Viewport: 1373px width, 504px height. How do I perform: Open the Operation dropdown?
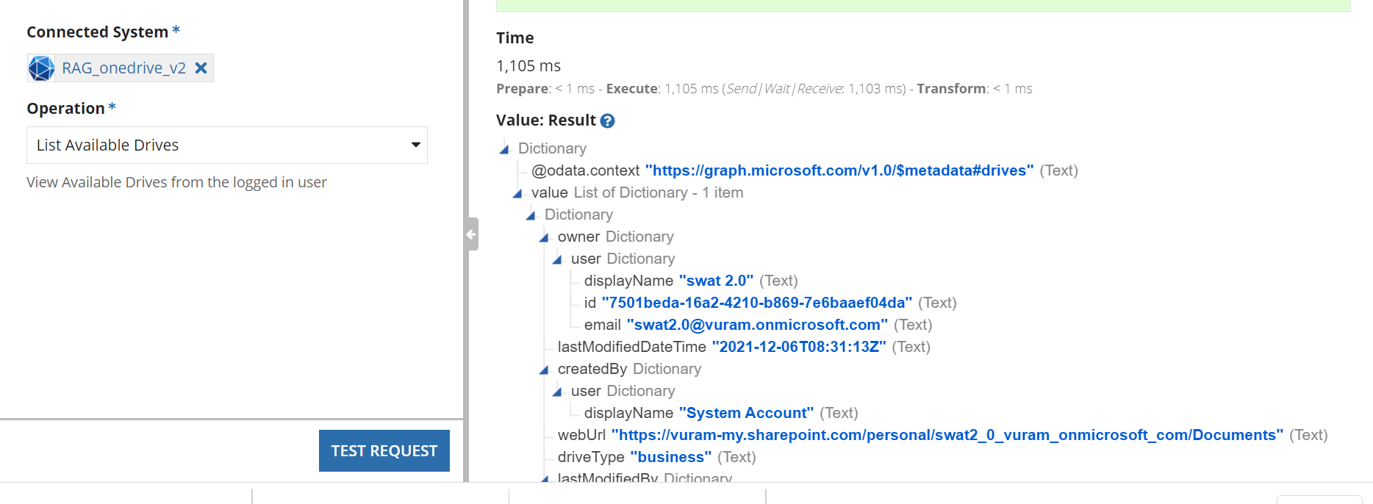tap(227, 145)
